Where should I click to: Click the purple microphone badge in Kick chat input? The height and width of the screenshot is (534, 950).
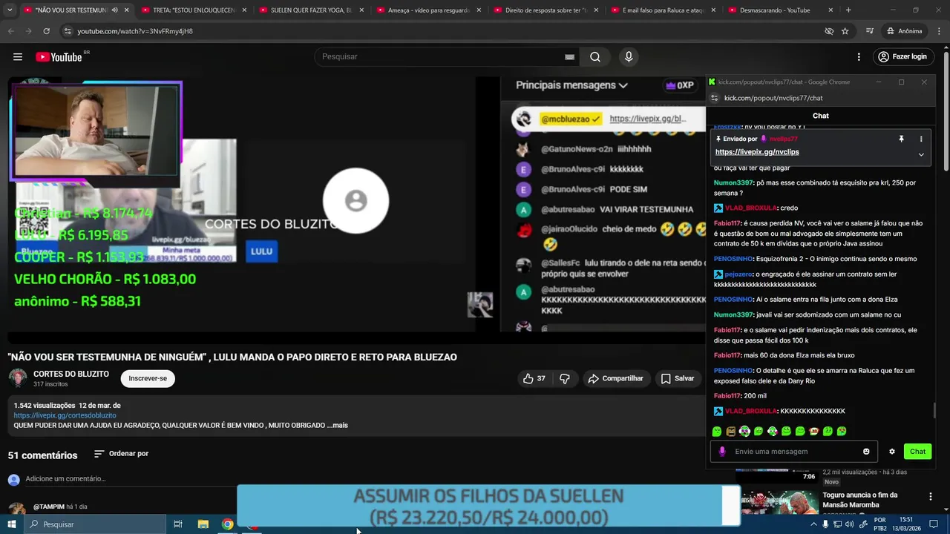tap(722, 452)
